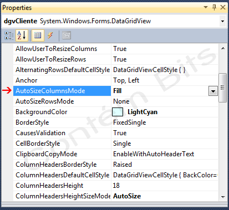
Task: Open the window position dropdown arrow
Action: coord(206,7)
